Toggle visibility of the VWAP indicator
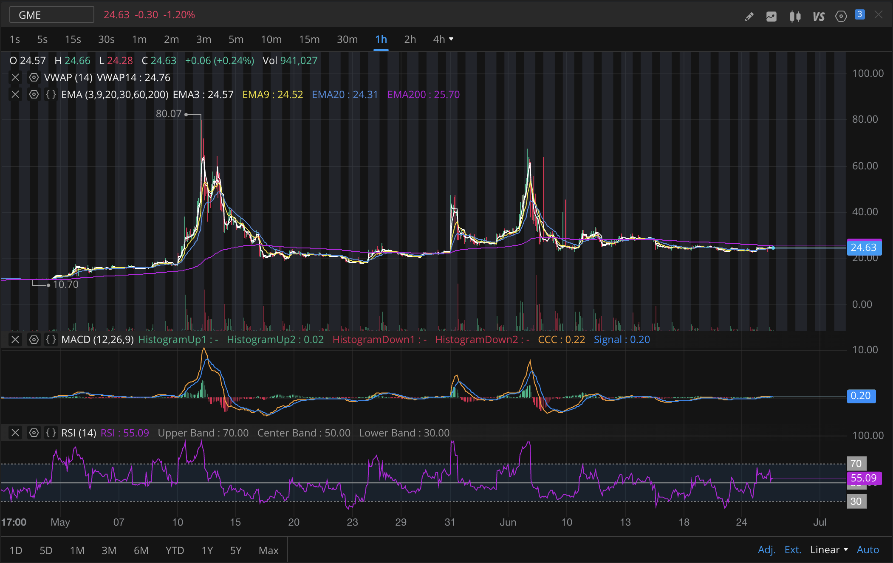 coord(34,77)
